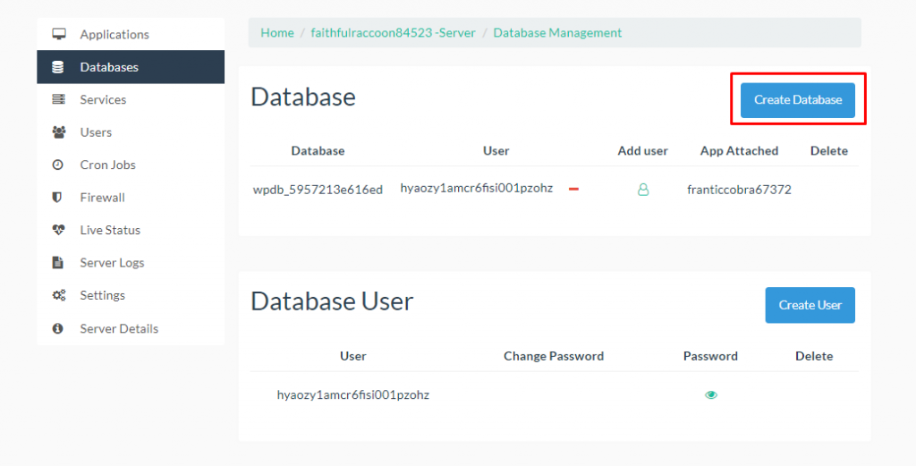Click the Database User section heading
The height and width of the screenshot is (466, 916).
coord(332,301)
